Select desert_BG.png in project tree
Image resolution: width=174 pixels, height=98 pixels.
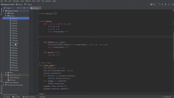pyautogui.click(x=14, y=78)
